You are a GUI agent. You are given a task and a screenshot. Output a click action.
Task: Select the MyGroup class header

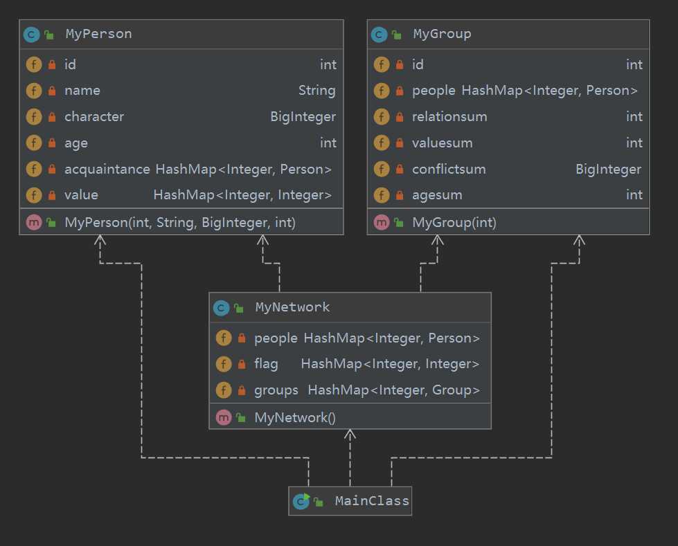point(442,34)
